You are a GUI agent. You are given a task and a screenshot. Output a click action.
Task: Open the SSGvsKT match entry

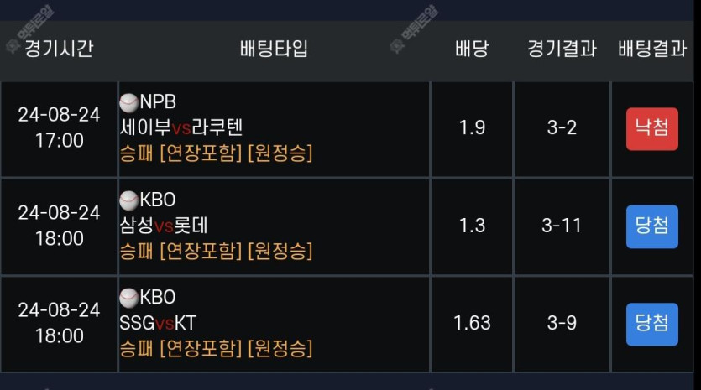point(158,323)
